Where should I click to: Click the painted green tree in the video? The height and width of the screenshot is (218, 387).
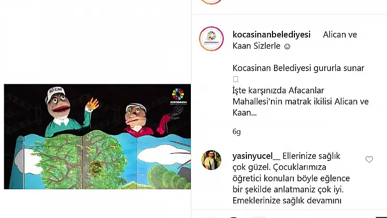(82, 160)
